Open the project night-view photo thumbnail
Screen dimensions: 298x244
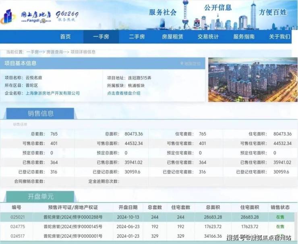tap(253, 80)
